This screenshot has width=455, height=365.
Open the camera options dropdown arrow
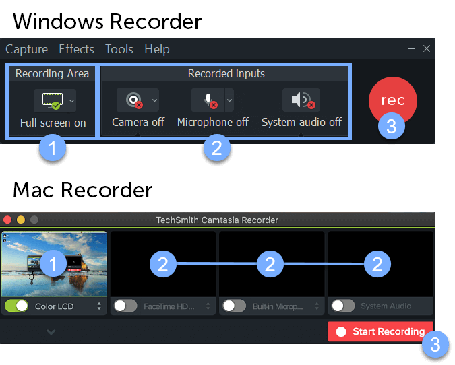coord(154,100)
